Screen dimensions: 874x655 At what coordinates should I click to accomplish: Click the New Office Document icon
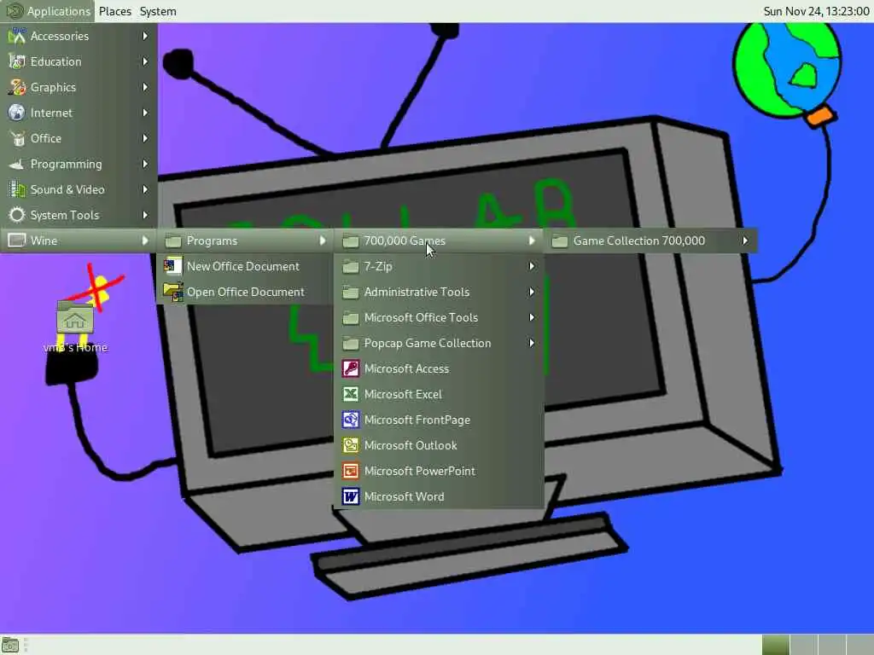pos(173,266)
